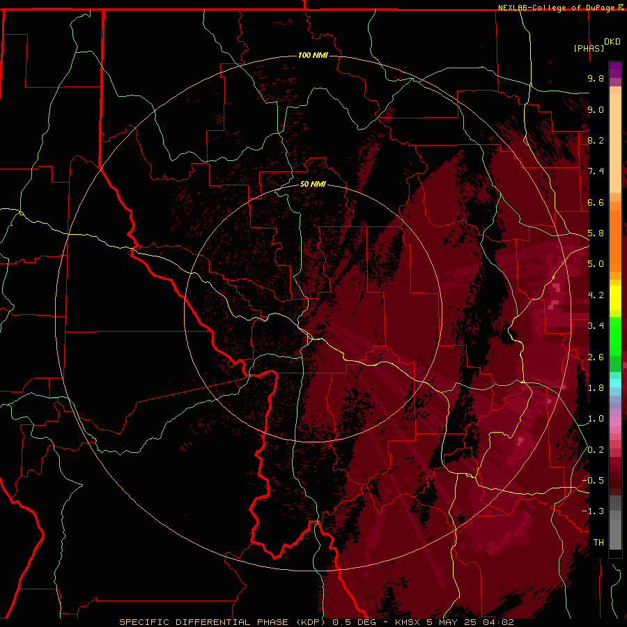The height and width of the screenshot is (627, 627).
Task: Click the 8.2 legend value
Action: (x=596, y=140)
